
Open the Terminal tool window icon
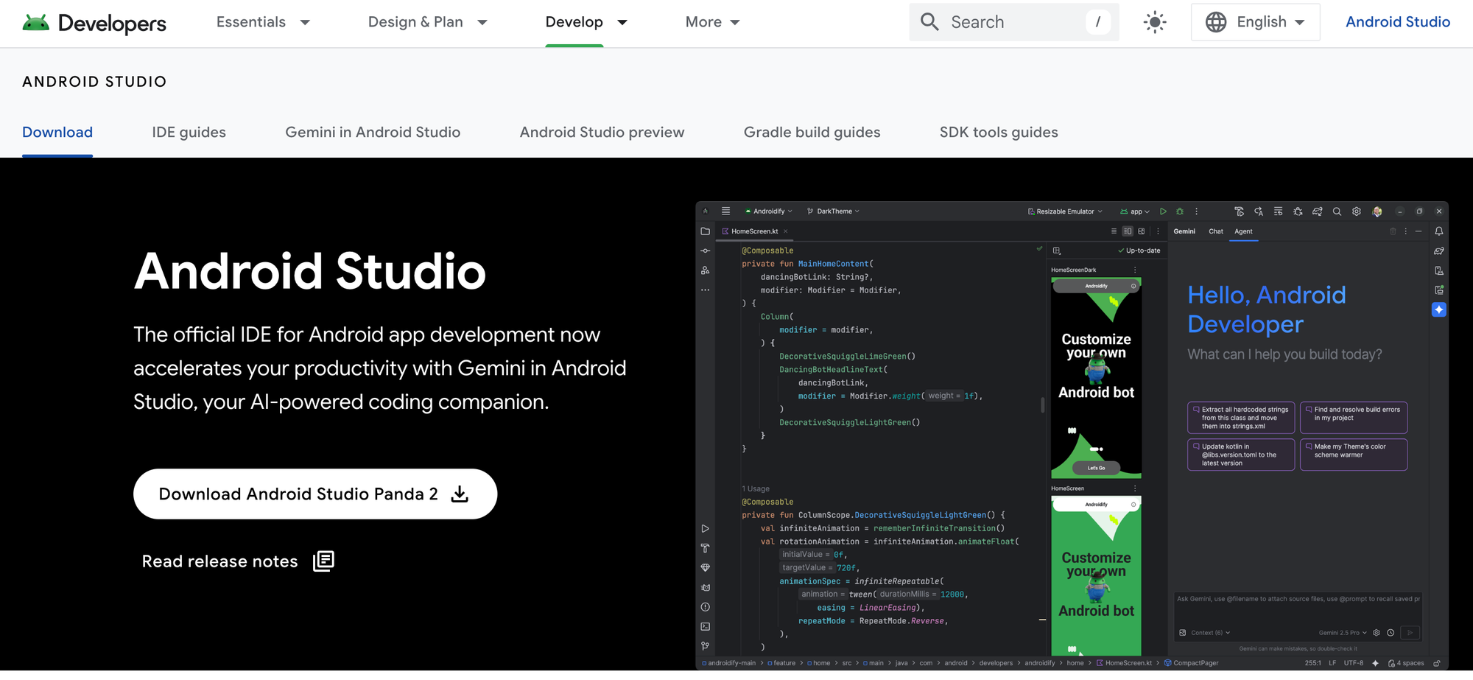point(705,627)
